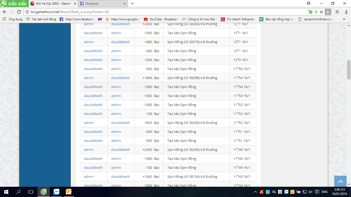
Task: Open the site info icon in address bar
Action: [27, 12]
